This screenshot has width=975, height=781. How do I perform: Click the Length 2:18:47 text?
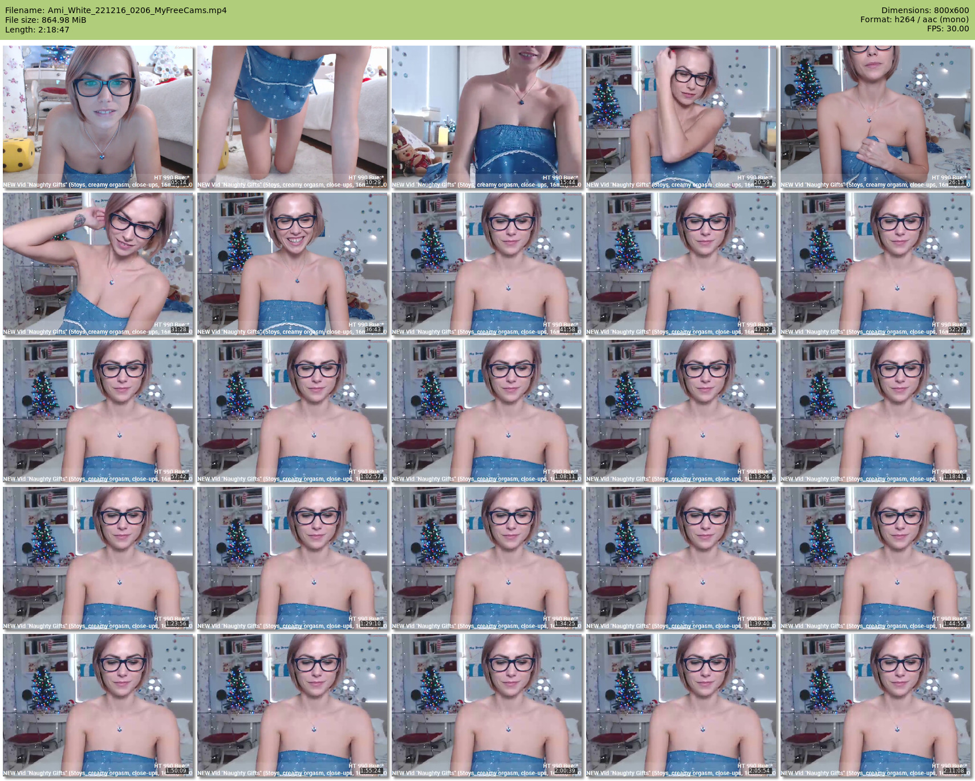click(37, 30)
